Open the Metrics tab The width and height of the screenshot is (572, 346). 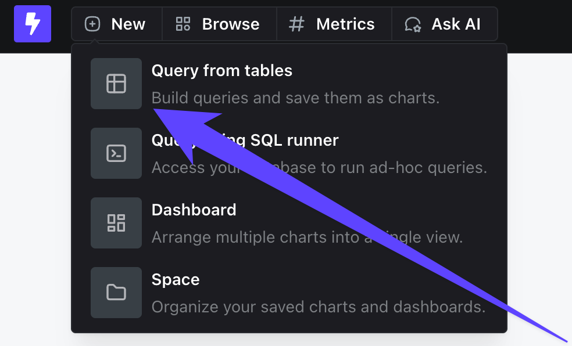point(334,24)
